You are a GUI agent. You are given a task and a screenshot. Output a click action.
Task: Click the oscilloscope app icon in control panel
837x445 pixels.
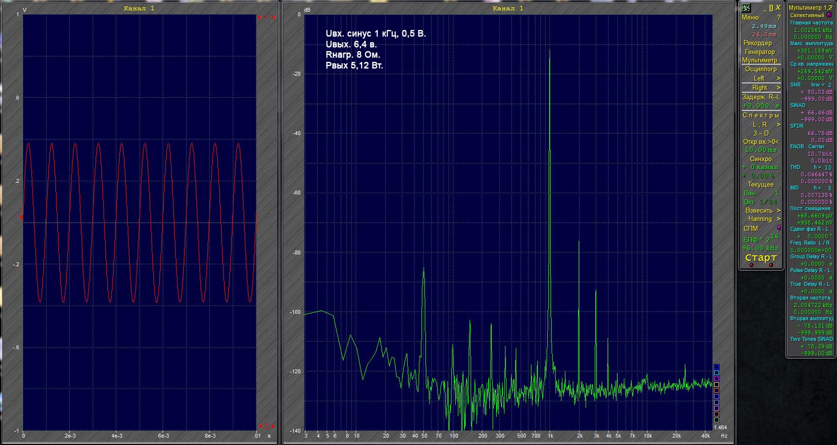746,8
